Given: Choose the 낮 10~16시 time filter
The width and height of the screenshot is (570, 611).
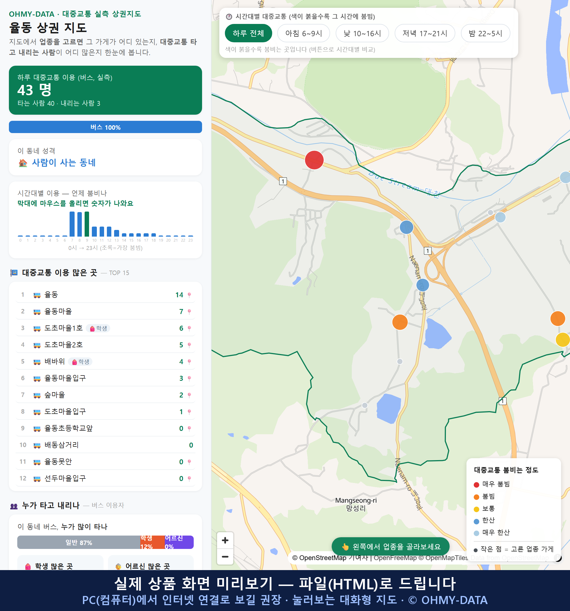Looking at the screenshot, I should 362,33.
